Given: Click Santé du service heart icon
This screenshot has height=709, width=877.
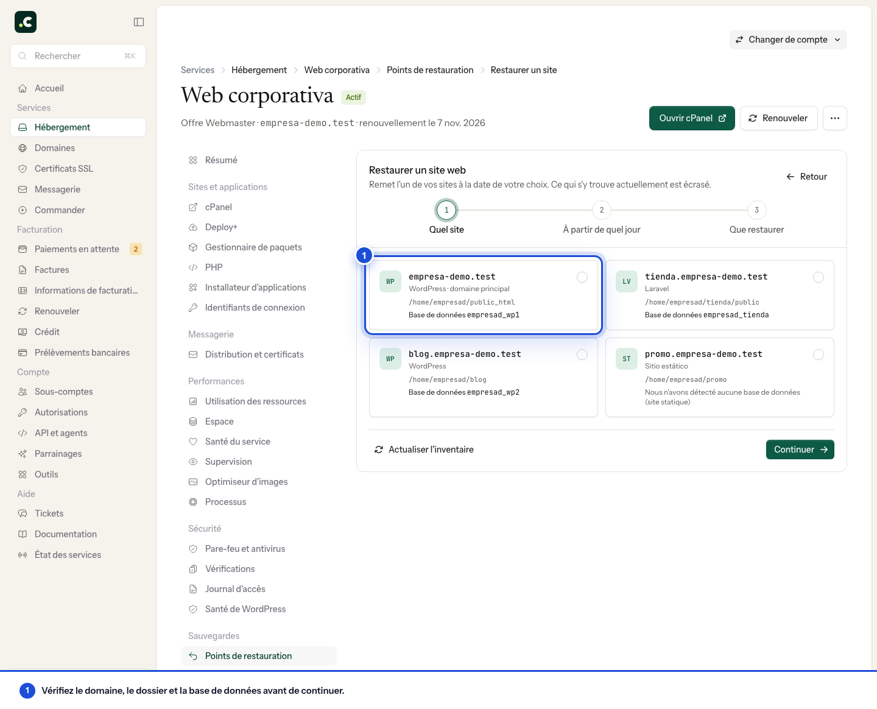Looking at the screenshot, I should click(193, 442).
